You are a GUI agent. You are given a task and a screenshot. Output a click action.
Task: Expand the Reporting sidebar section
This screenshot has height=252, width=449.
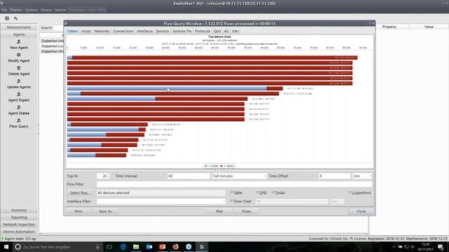[x=19, y=217]
